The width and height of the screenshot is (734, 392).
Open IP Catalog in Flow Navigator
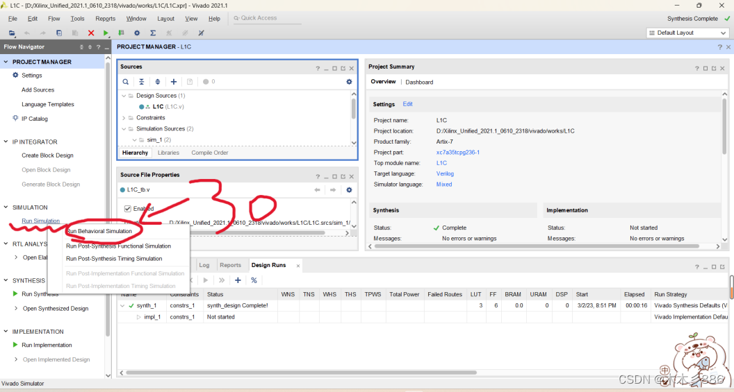(35, 119)
